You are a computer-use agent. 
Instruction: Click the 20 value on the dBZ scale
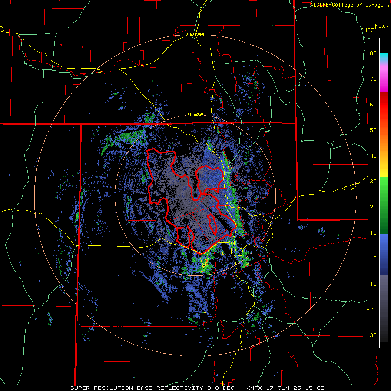click(373, 207)
